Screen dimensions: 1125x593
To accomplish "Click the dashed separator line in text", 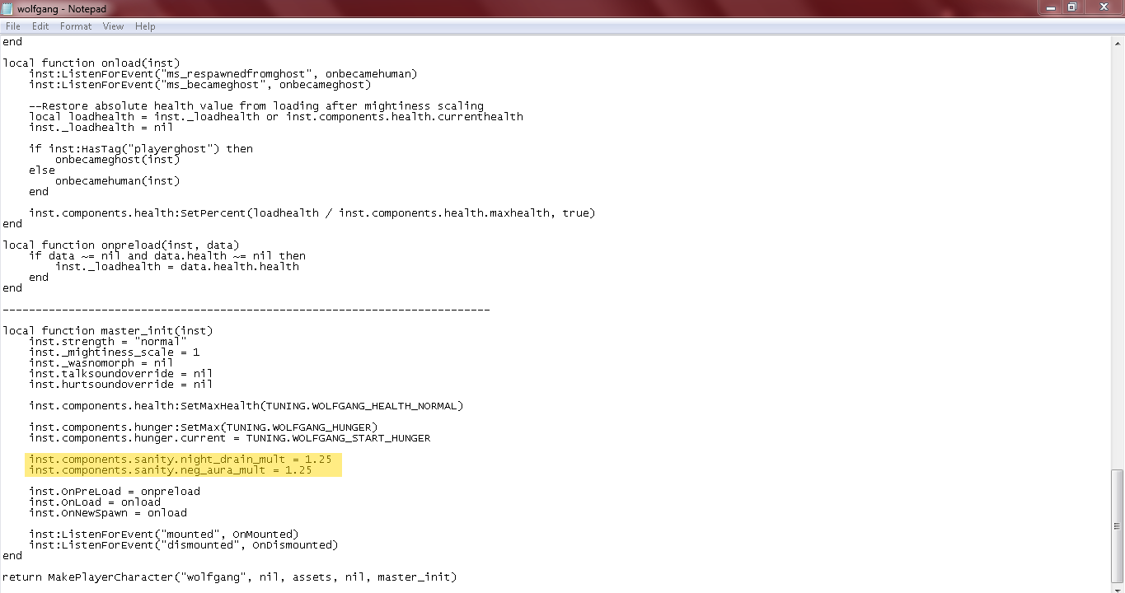I will pyautogui.click(x=246, y=310).
